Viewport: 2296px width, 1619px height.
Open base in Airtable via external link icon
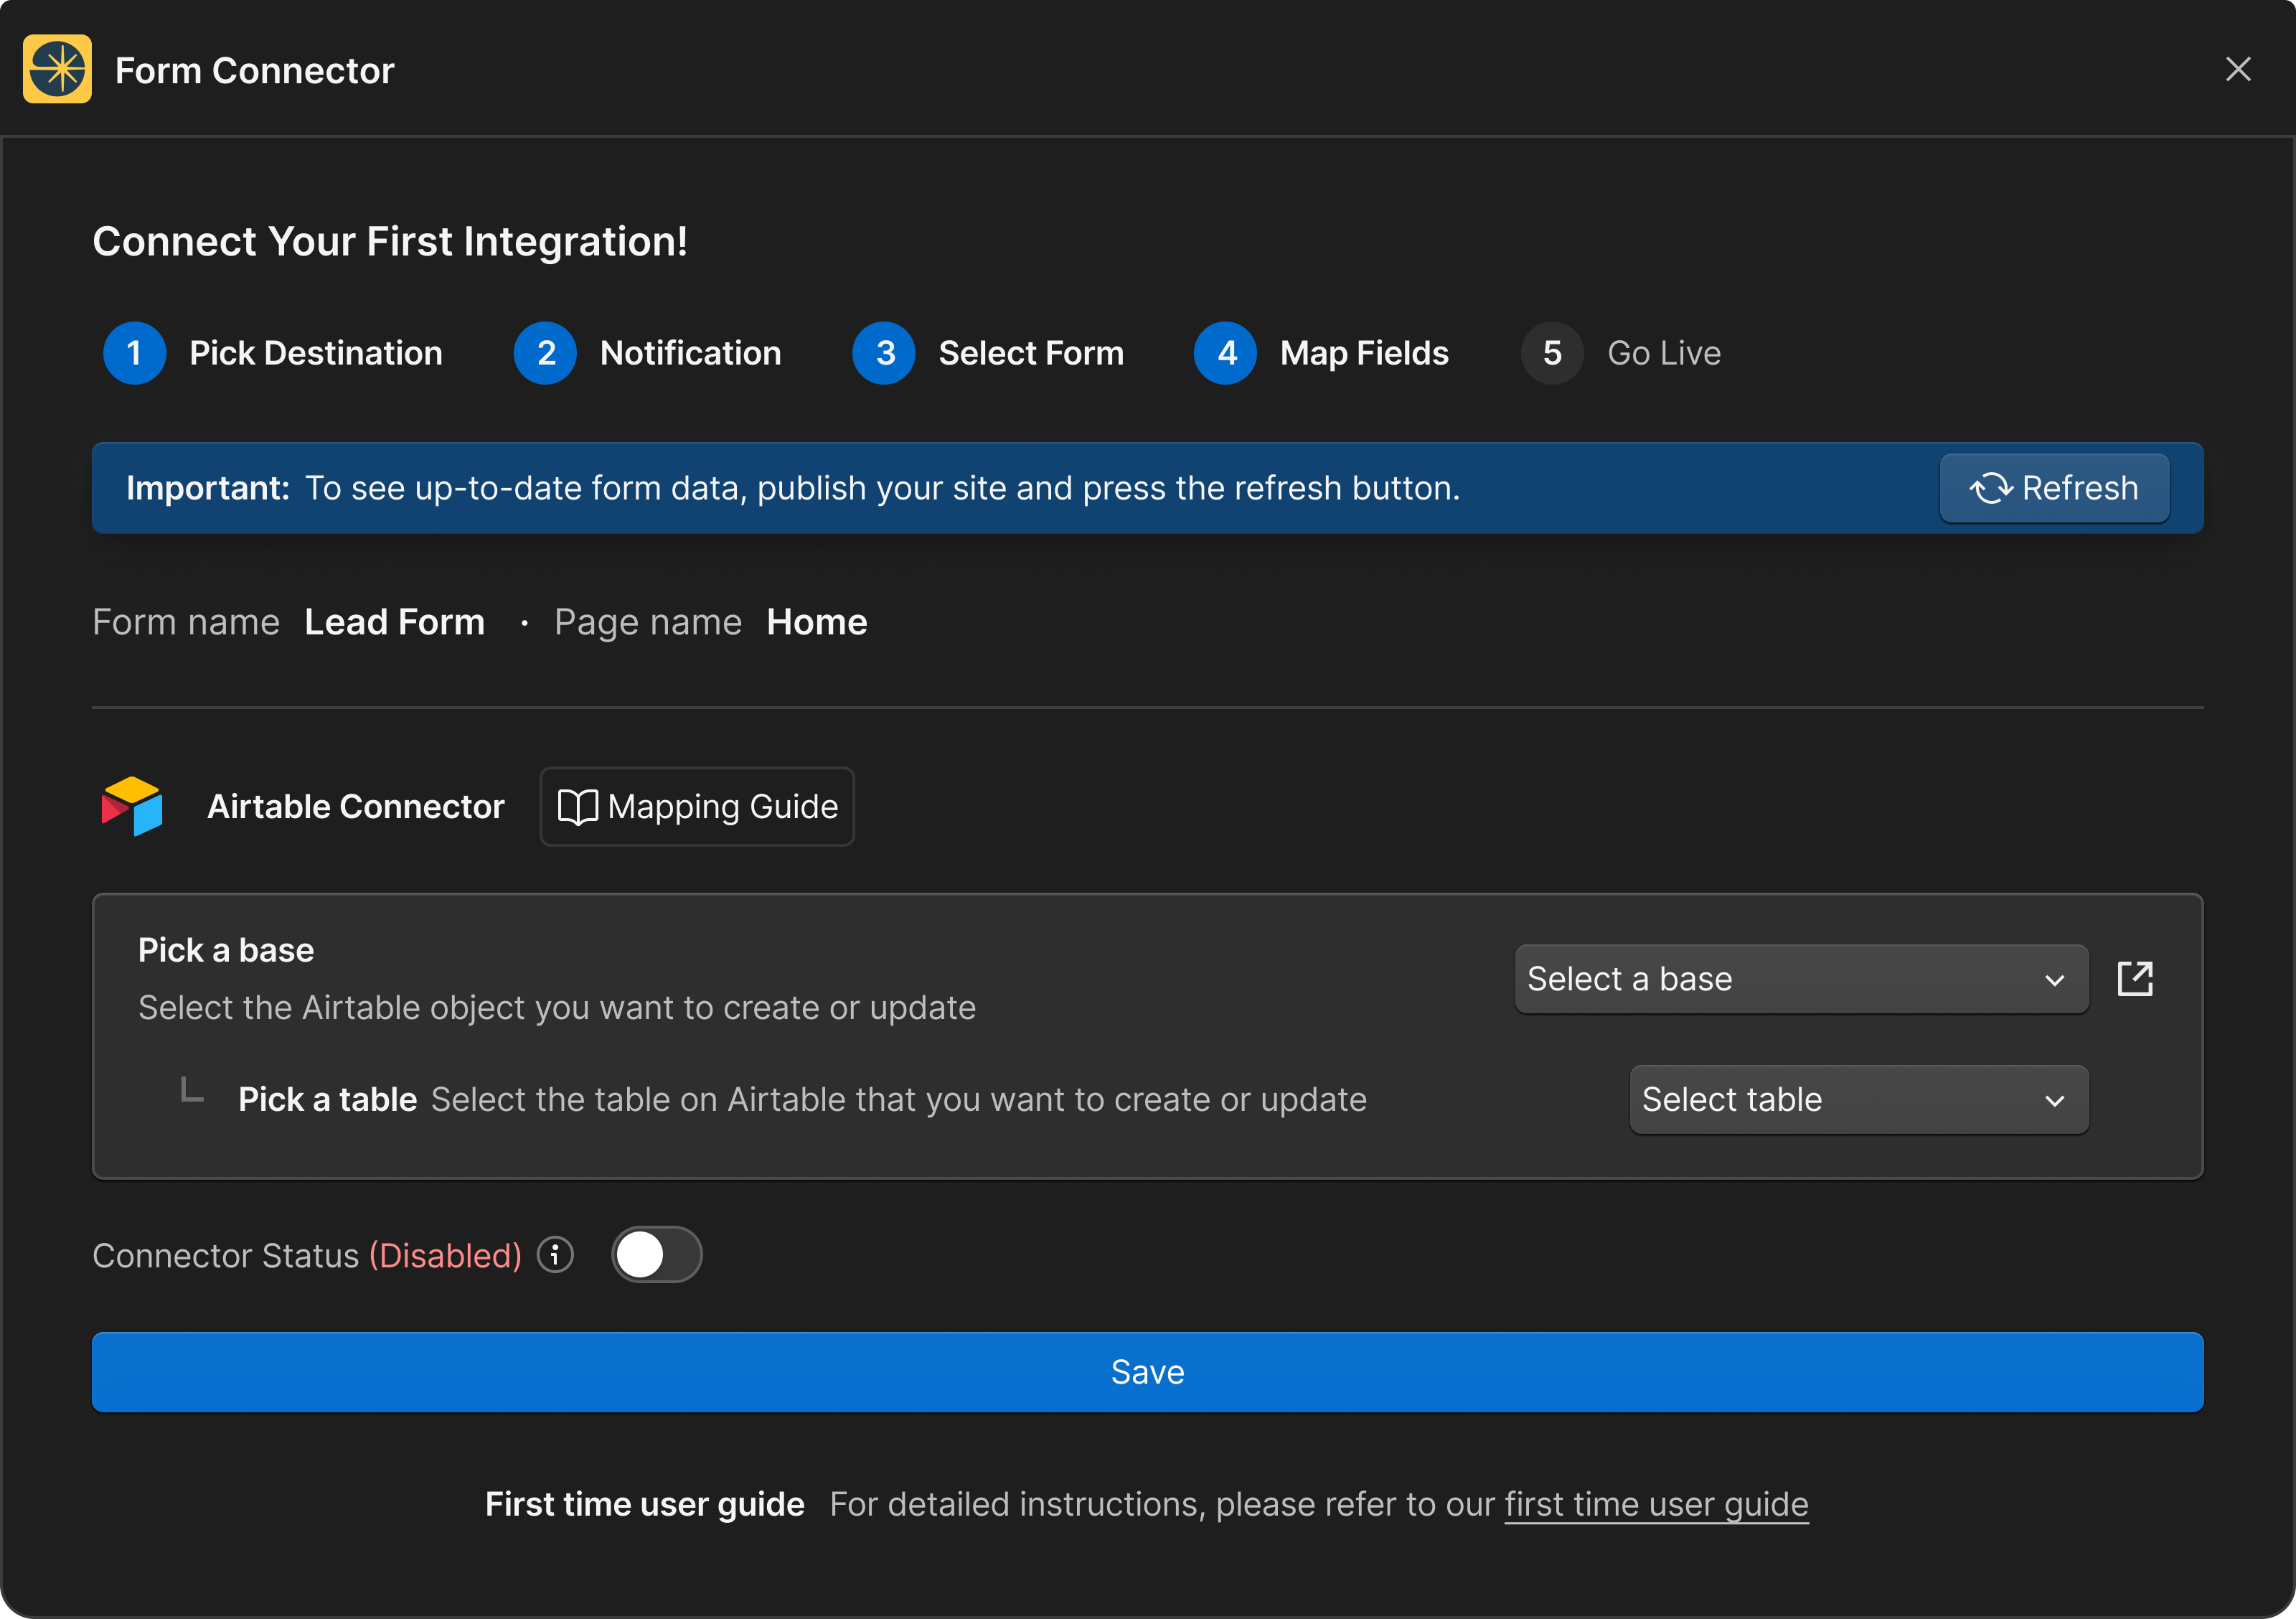2135,978
